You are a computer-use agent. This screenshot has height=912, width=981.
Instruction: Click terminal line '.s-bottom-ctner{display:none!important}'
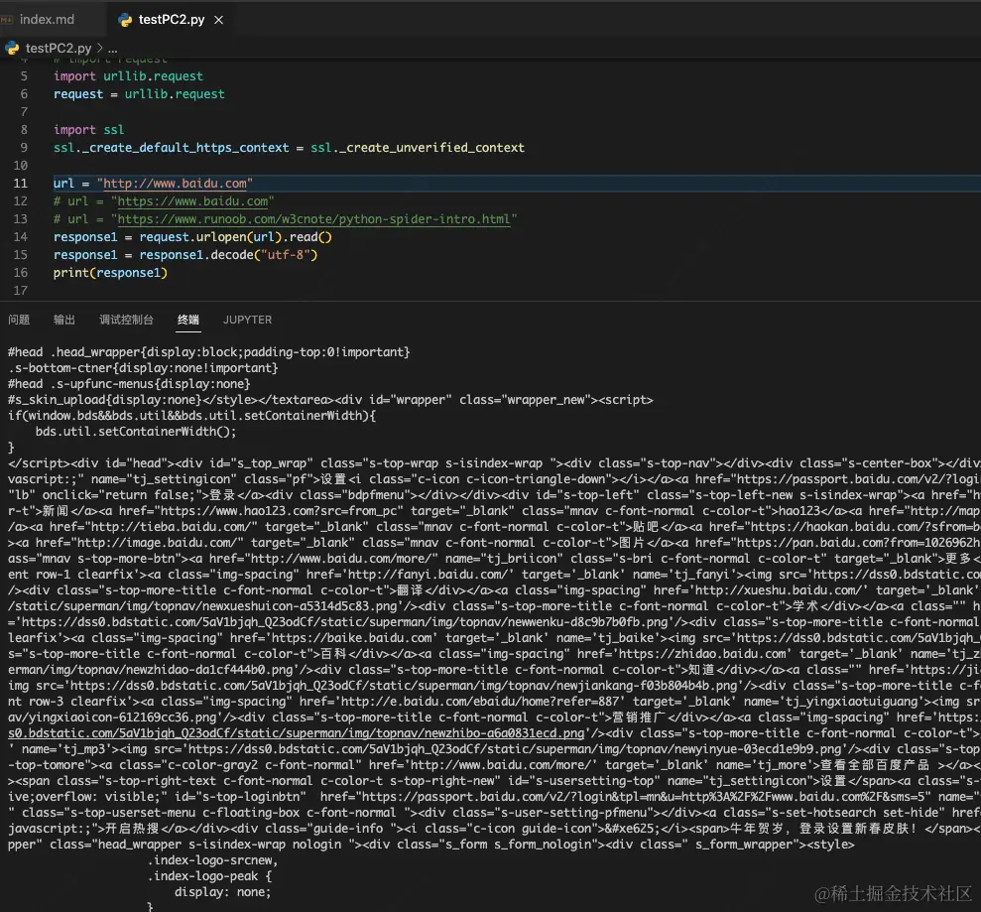pos(143,368)
